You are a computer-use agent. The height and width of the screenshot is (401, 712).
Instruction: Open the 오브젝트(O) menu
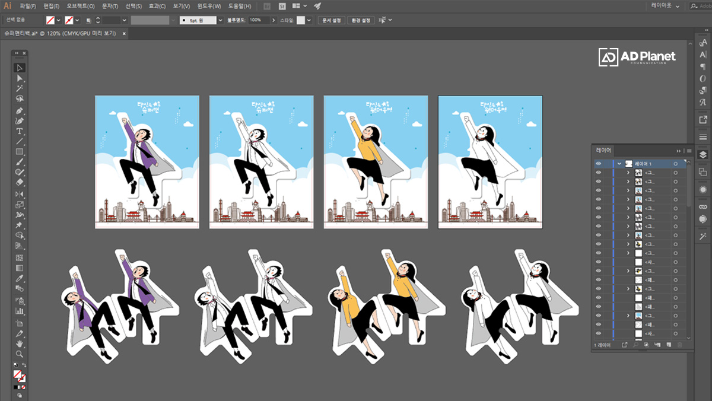(x=81, y=6)
